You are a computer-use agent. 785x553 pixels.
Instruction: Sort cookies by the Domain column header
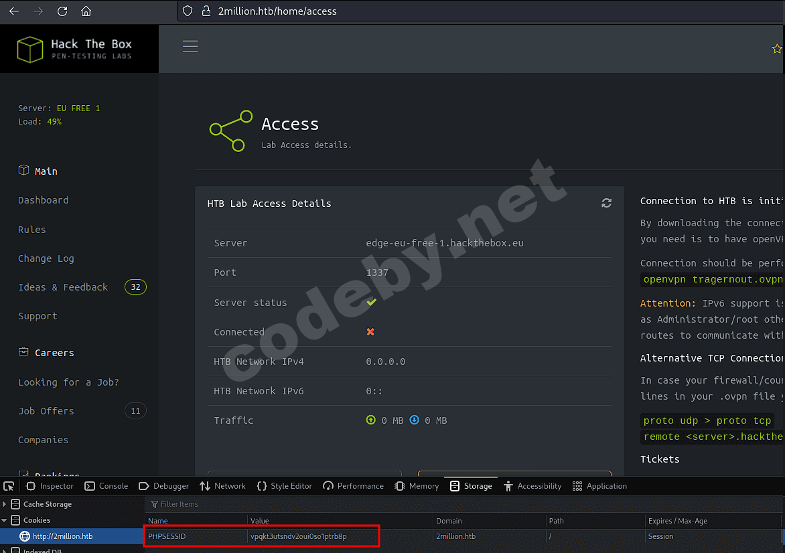(x=489, y=521)
